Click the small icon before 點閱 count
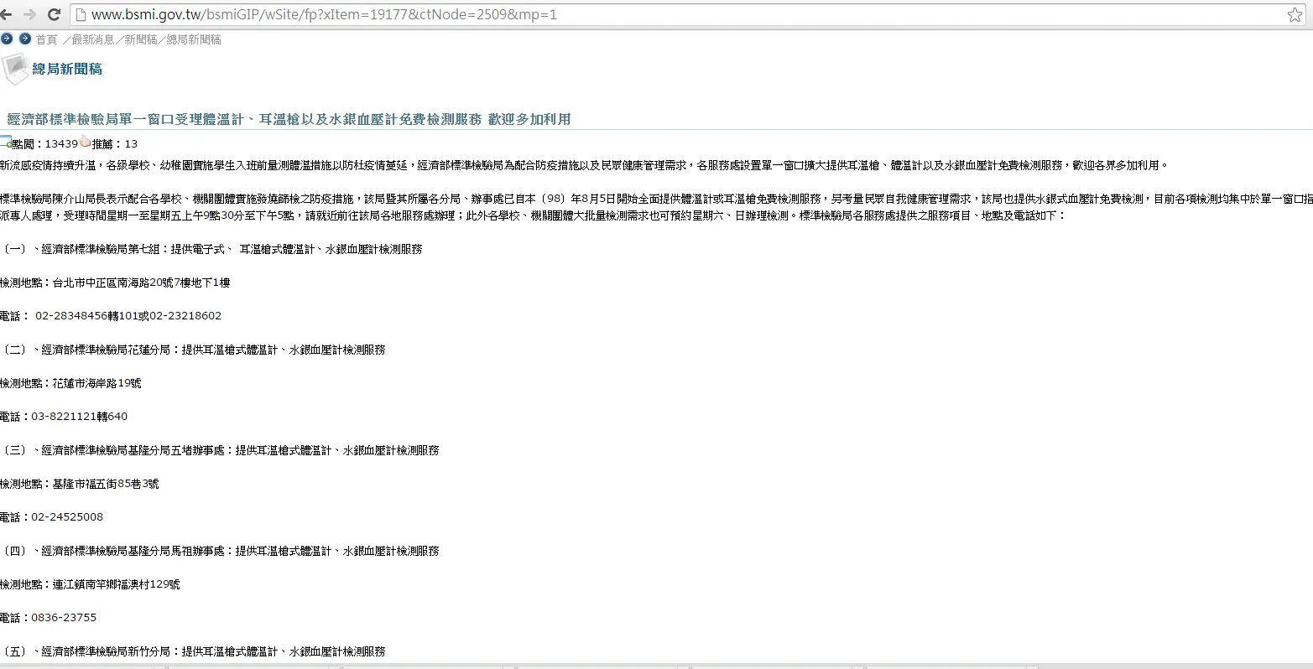Viewport: 1313px width, 669px height. point(7,143)
